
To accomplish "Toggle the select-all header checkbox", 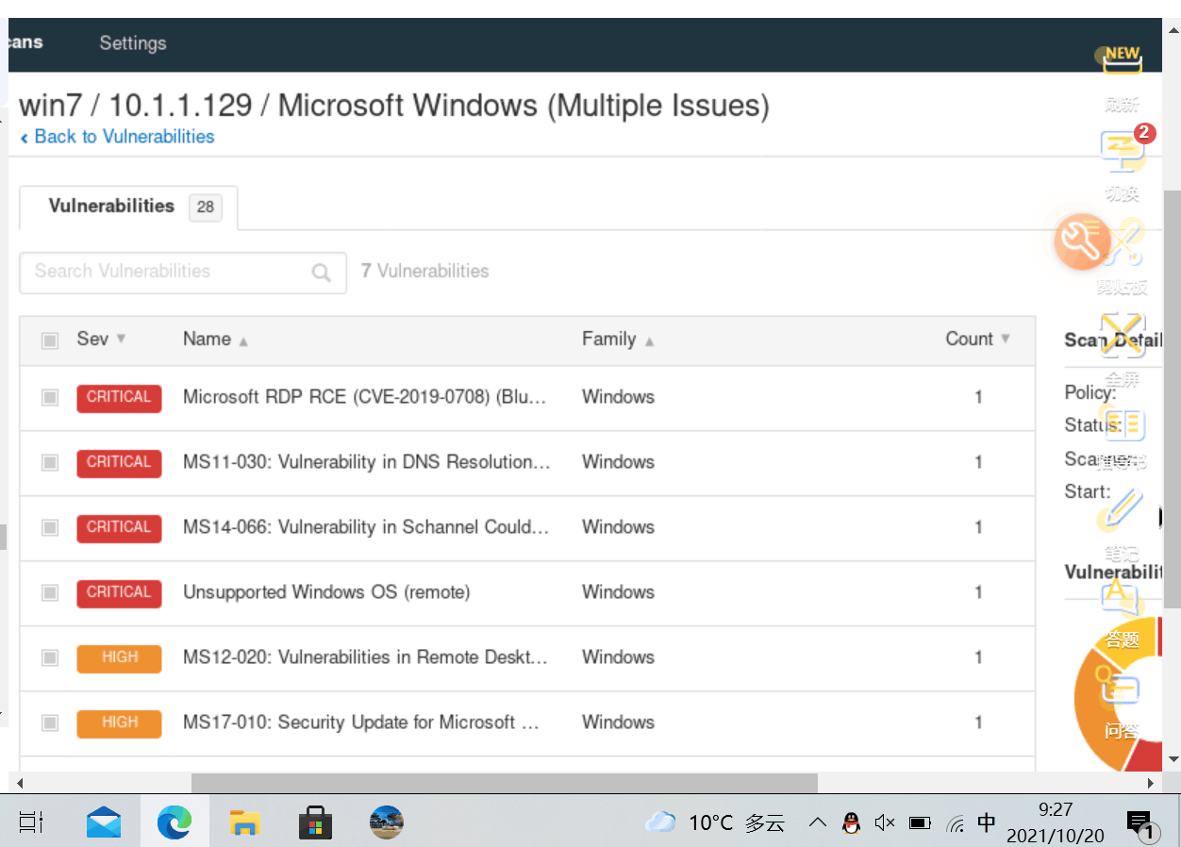I will point(50,340).
